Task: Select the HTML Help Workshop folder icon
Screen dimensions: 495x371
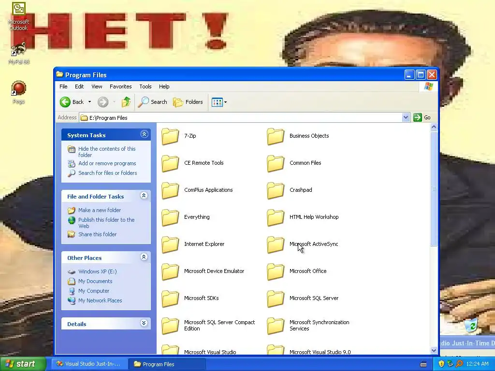Action: click(276, 218)
